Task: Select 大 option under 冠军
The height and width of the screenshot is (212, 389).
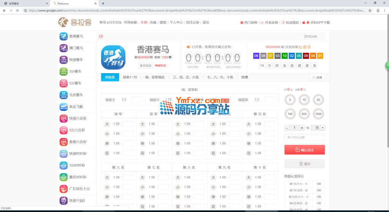Action: [x=107, y=124]
